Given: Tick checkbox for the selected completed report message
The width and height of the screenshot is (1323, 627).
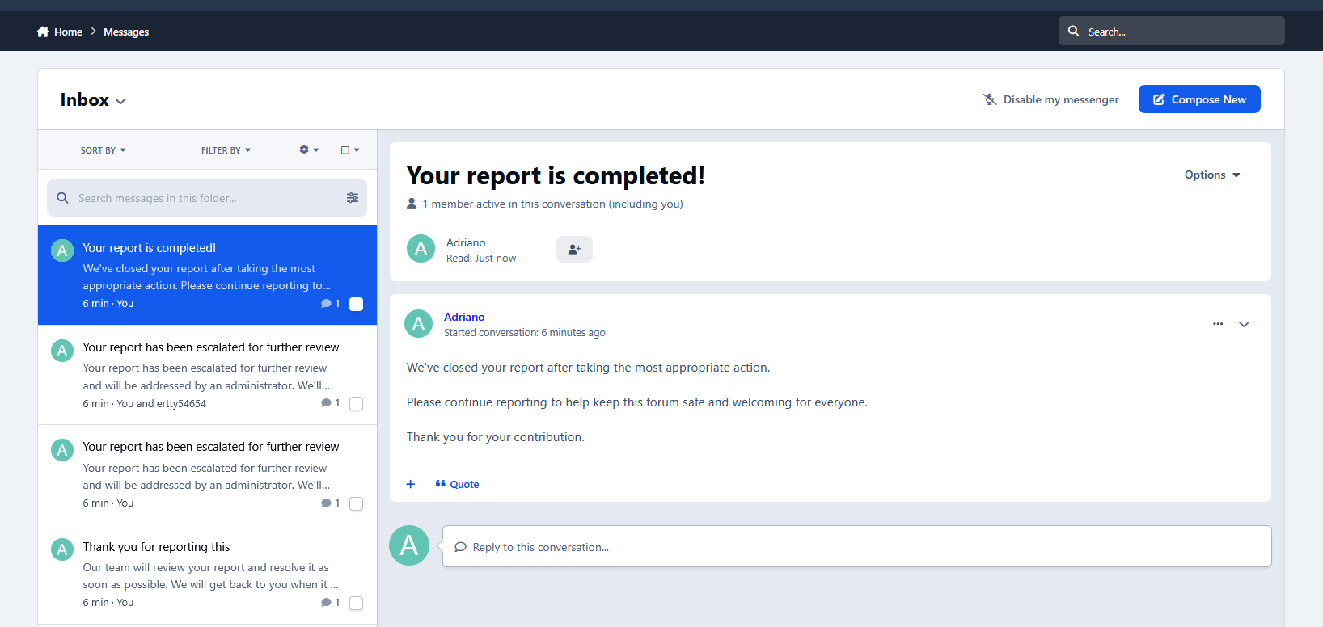Looking at the screenshot, I should [x=356, y=304].
